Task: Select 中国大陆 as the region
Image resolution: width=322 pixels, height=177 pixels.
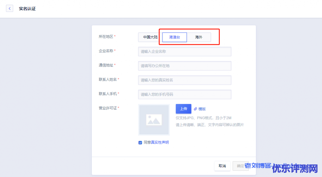Action: click(150, 37)
